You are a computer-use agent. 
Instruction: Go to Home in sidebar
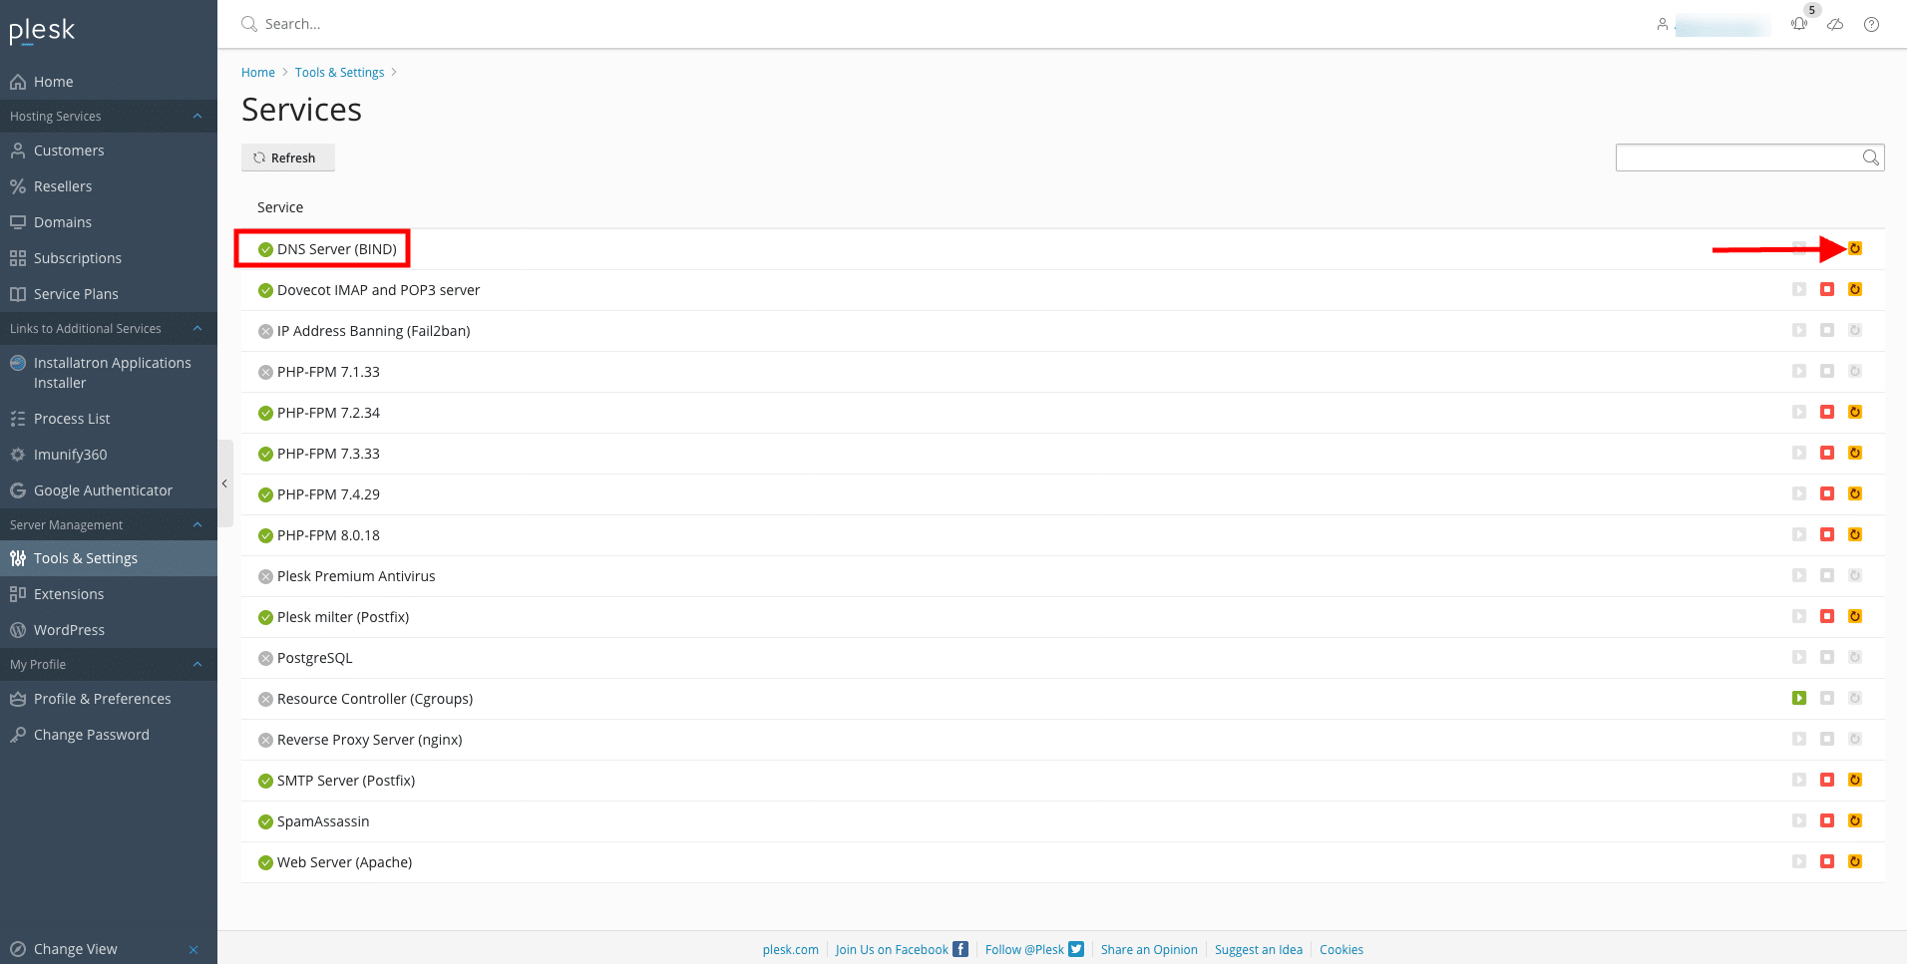[109, 82]
